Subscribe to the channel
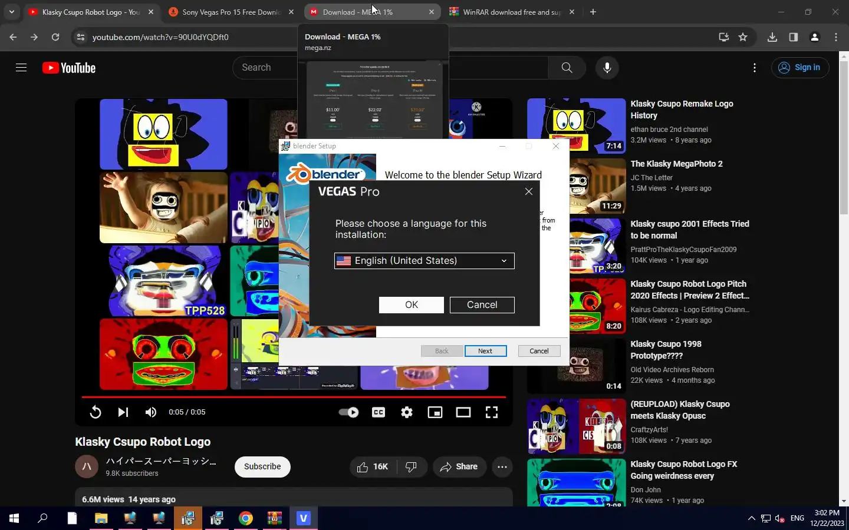Image resolution: width=849 pixels, height=530 pixels. [x=262, y=466]
